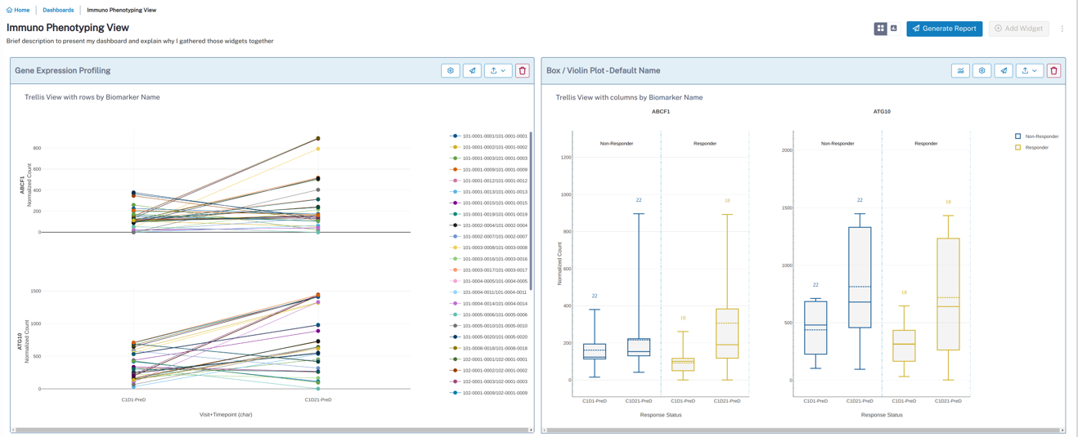The width and height of the screenshot is (1078, 437).
Task: Click send icon on Gene Expression Profiling widget
Action: tap(472, 71)
